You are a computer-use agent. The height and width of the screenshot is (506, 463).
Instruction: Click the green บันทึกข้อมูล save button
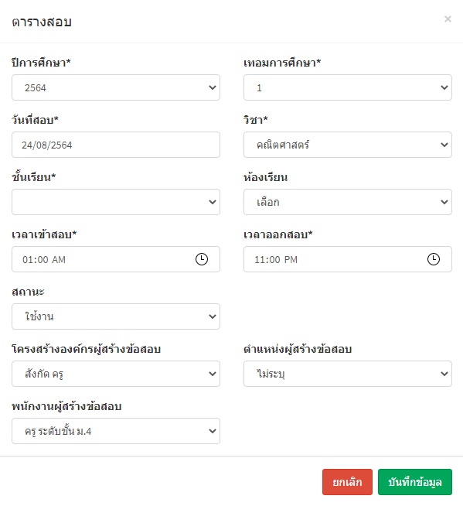(415, 482)
